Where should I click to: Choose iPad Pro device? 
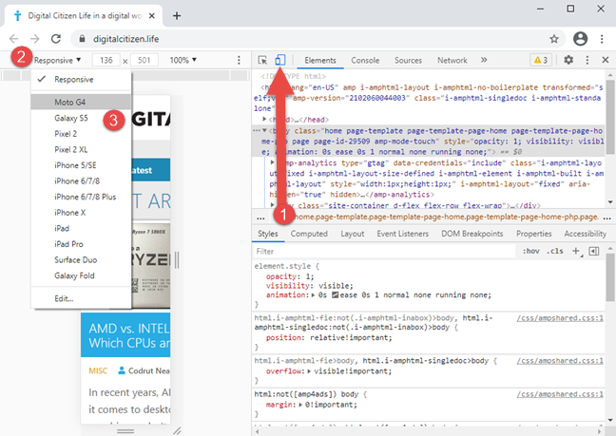click(81, 244)
